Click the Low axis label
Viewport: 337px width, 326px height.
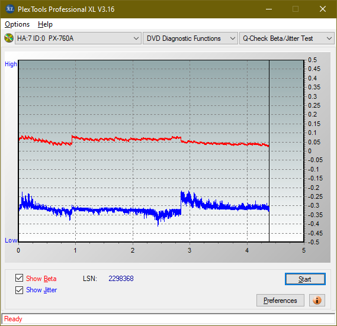tap(11, 240)
